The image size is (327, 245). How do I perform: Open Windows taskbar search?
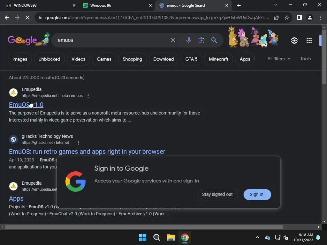(156, 237)
